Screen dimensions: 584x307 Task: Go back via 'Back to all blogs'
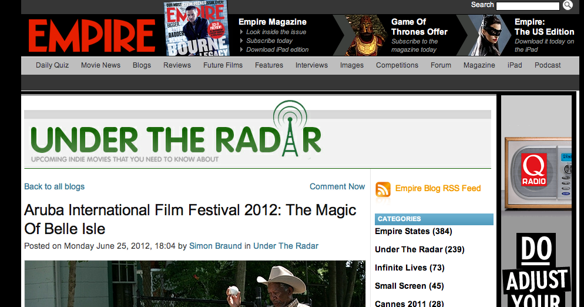(x=55, y=186)
